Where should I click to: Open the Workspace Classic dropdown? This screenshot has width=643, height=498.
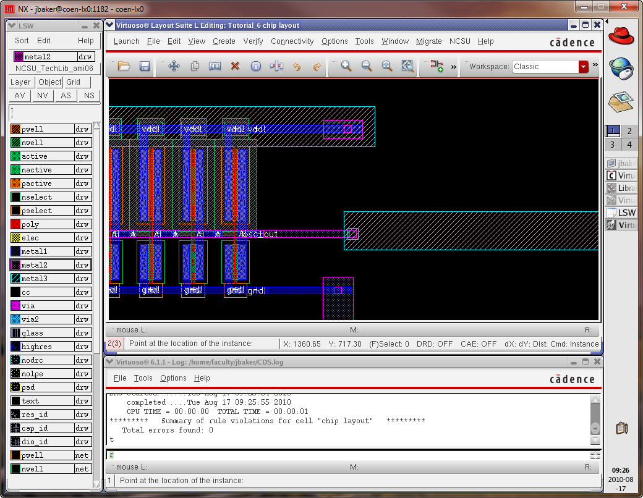click(x=583, y=67)
